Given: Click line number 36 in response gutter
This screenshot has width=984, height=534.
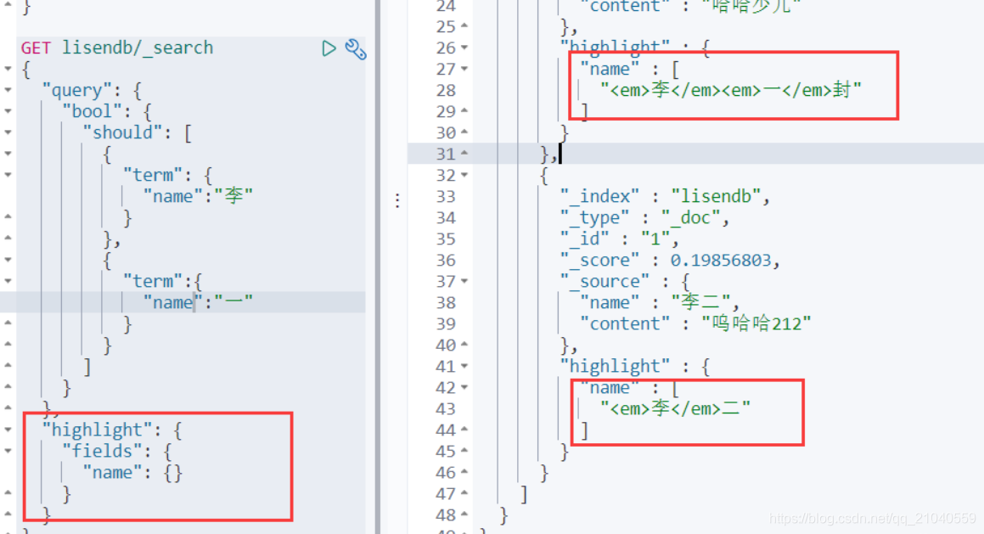Looking at the screenshot, I should tap(446, 261).
